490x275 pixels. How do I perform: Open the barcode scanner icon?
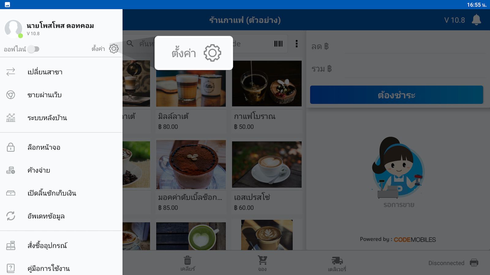[x=278, y=44]
